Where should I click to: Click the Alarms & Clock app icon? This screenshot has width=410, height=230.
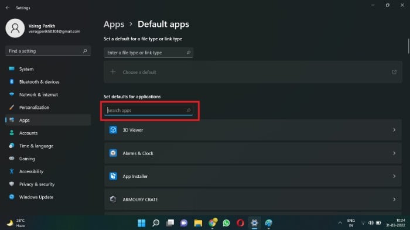113,153
